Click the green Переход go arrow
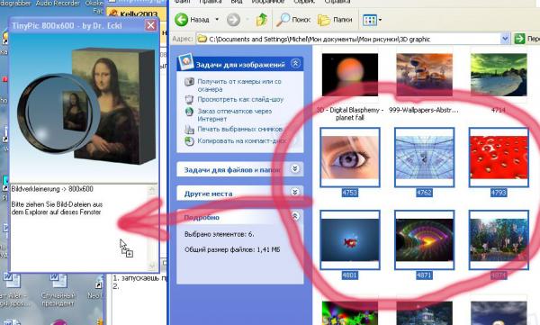Screen dimensions: 540x325 click(519, 39)
